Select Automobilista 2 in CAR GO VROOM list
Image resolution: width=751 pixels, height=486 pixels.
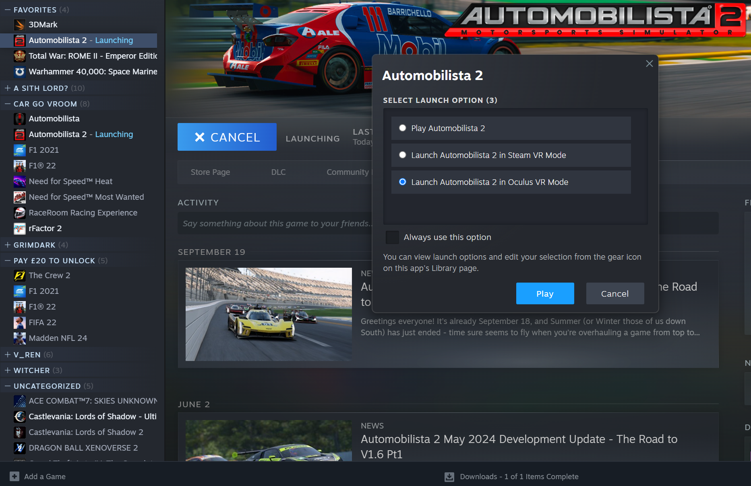tap(81, 135)
